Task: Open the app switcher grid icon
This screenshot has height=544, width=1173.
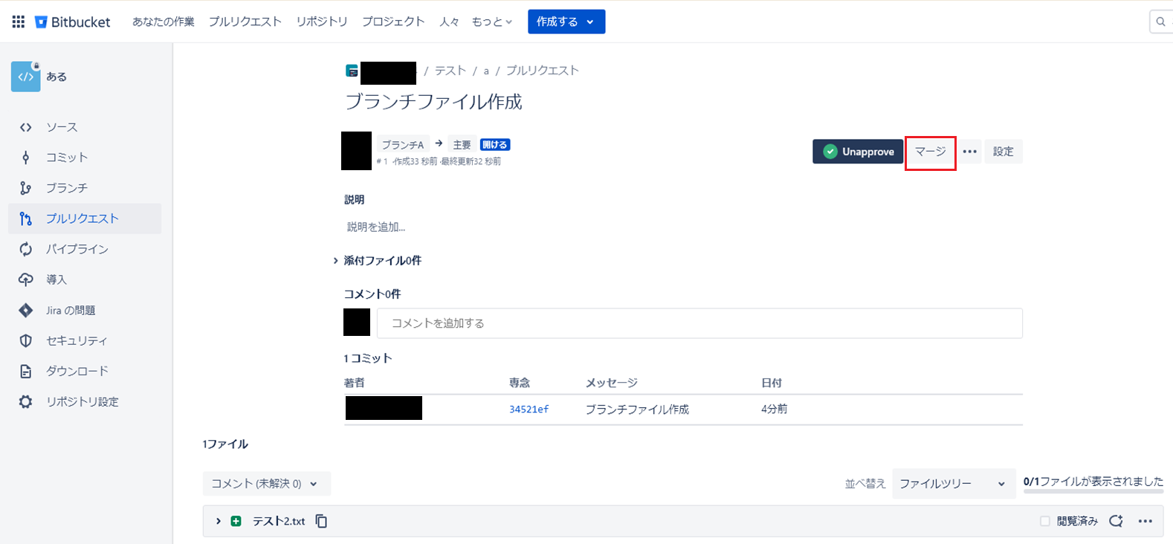Action: coord(19,22)
